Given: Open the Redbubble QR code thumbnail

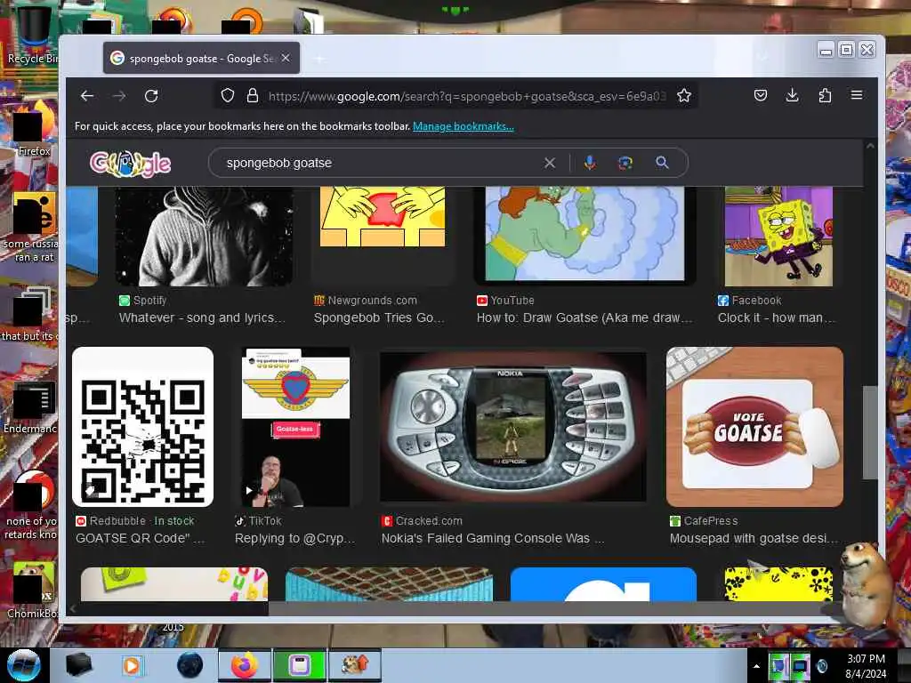Looking at the screenshot, I should [142, 427].
